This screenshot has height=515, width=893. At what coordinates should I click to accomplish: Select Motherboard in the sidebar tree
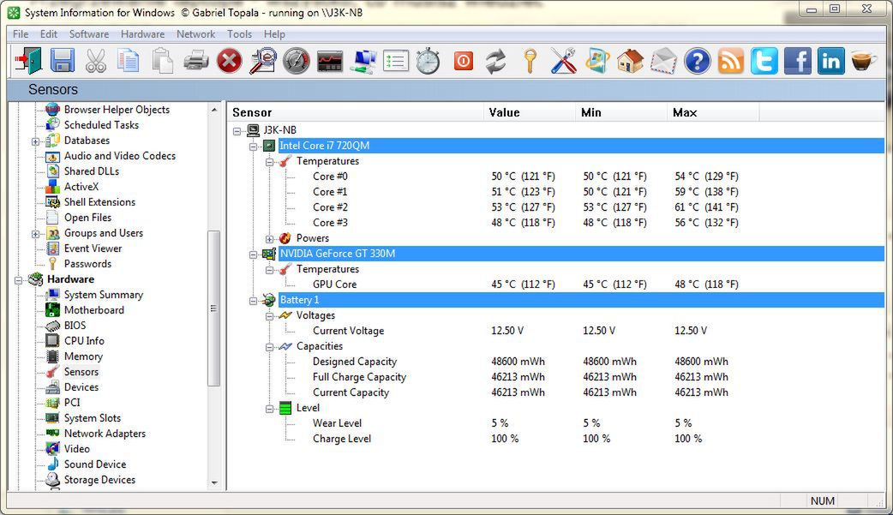click(x=94, y=310)
